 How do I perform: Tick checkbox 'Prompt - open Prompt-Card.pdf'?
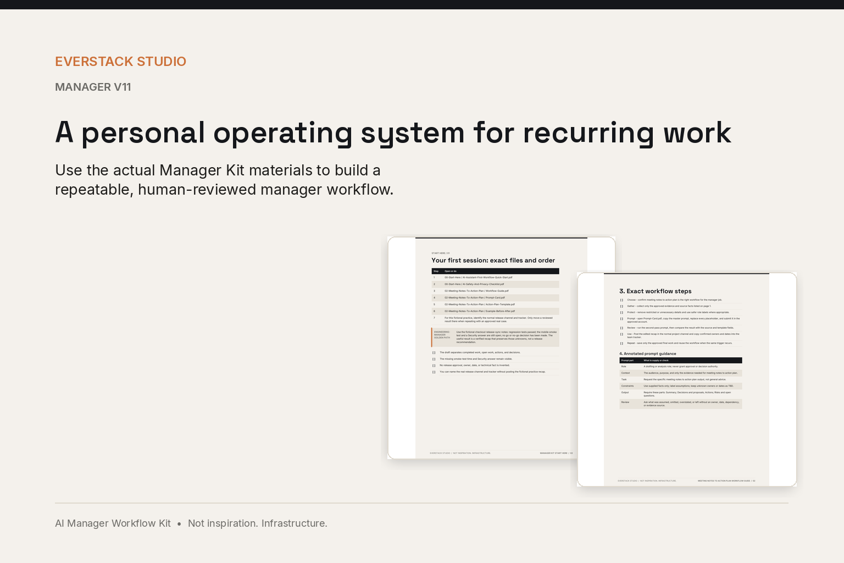[622, 318]
